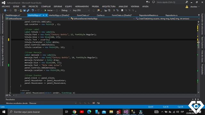205x115 pixels.
Task: Open Google Chrome from the taskbar
Action: [x=74, y=112]
